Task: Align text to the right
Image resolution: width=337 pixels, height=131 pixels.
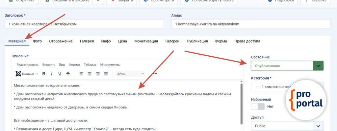Action: click(x=98, y=74)
